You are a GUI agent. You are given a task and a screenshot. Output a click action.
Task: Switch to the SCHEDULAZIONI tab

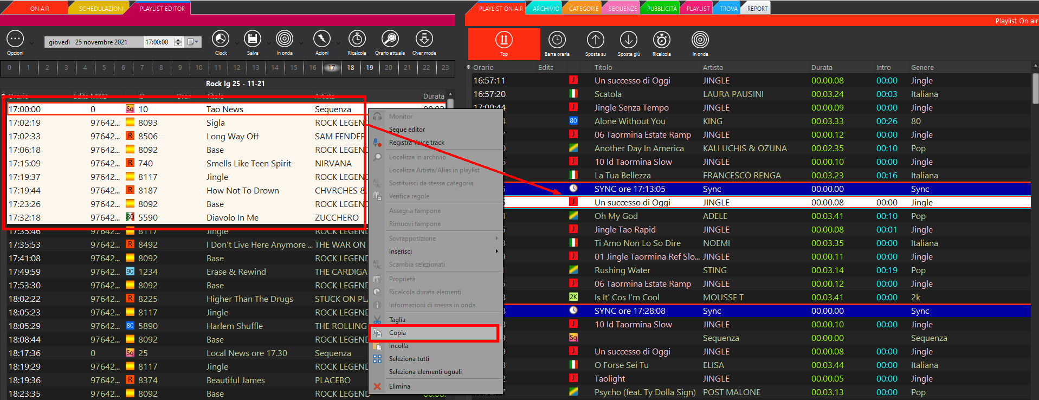[x=101, y=9]
